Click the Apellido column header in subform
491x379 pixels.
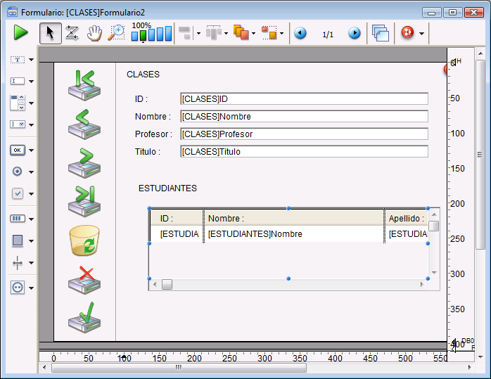[407, 219]
